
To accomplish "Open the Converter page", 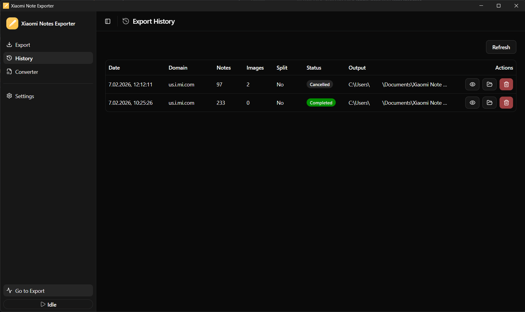I will (48, 72).
